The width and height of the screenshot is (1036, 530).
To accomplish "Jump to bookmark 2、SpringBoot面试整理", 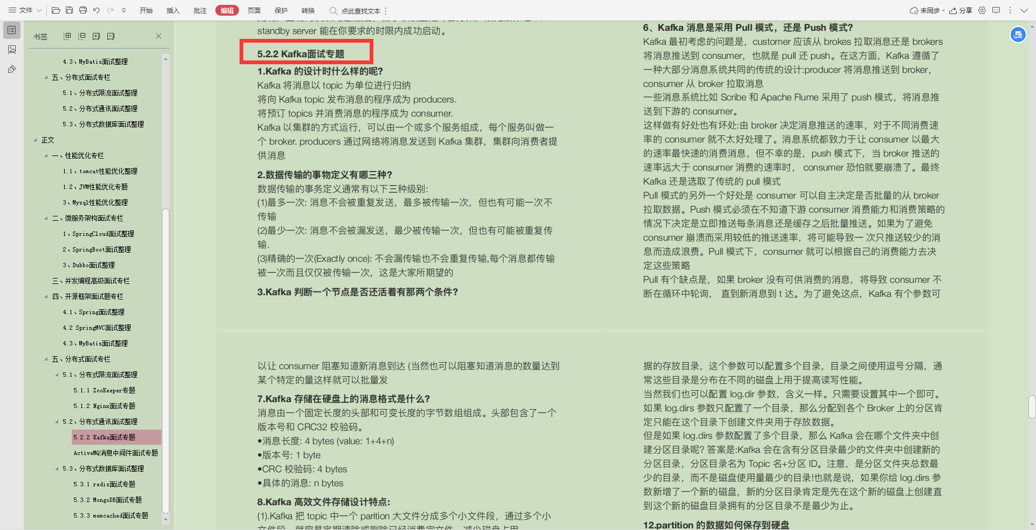I will pos(97,249).
